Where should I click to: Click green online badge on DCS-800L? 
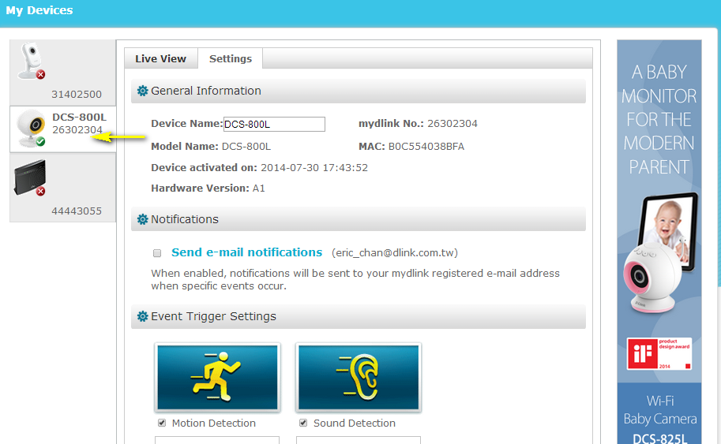click(40, 141)
